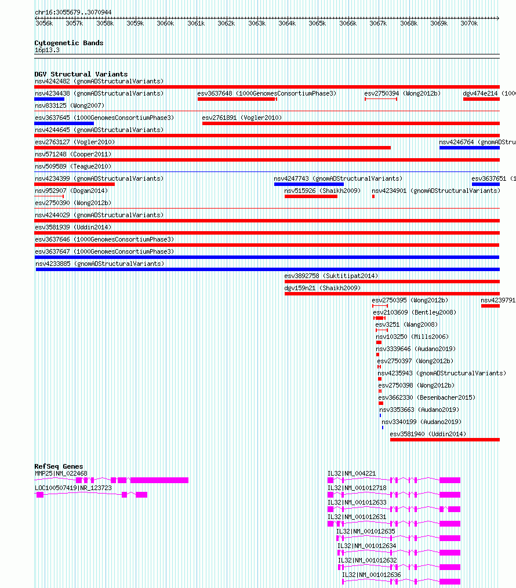Click the chr16:3055679..3070944 coordinates text
This screenshot has width=516, height=588.
[73, 12]
